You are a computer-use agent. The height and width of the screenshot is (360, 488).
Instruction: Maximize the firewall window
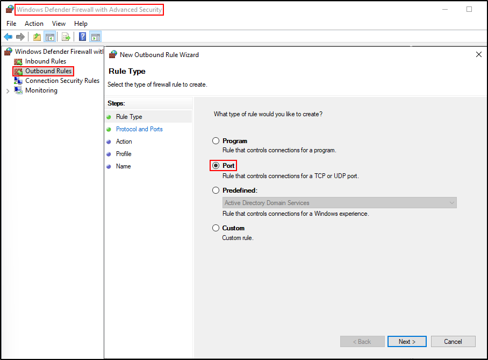point(469,9)
